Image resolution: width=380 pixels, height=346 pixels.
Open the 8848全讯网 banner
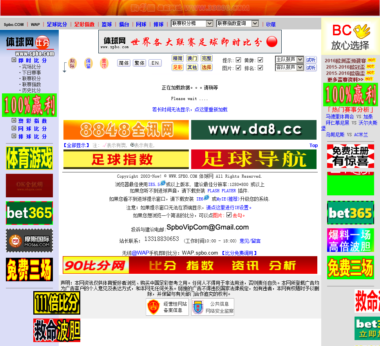(126, 130)
